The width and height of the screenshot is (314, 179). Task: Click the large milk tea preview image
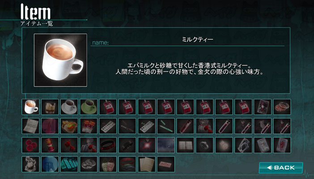coord(60,60)
